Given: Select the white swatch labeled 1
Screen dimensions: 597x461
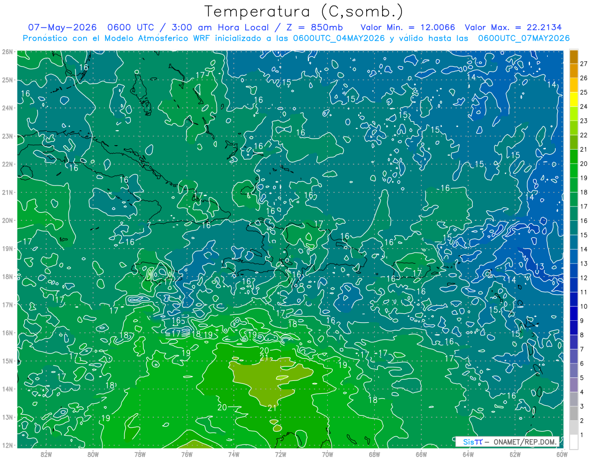Looking at the screenshot, I should 574,441.
